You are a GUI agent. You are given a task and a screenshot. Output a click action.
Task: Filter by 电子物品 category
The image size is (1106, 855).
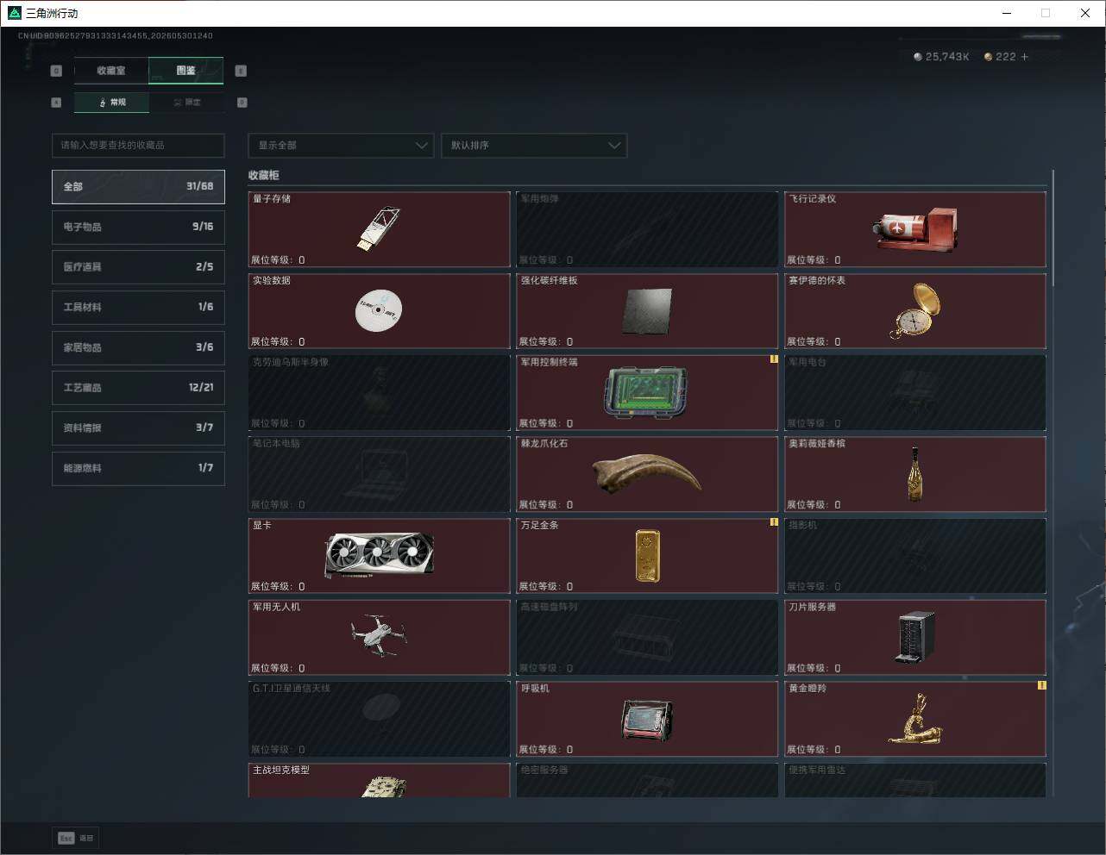pos(138,227)
